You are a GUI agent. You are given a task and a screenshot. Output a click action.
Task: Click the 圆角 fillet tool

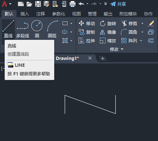click(x=129, y=32)
